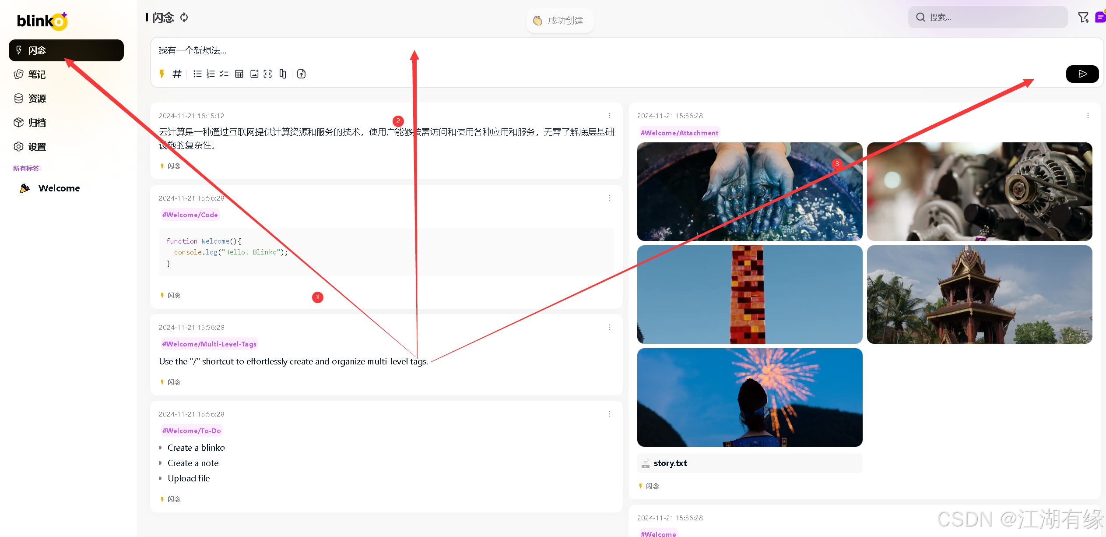Click the black send button
The height and width of the screenshot is (537, 1106).
pos(1082,74)
